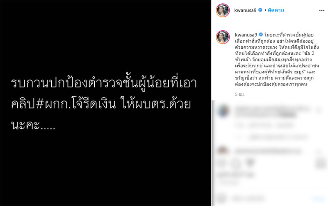This screenshot has height=206, width=328.
Task: Open kwanusa9 profile picture in post header
Action: (223, 10)
